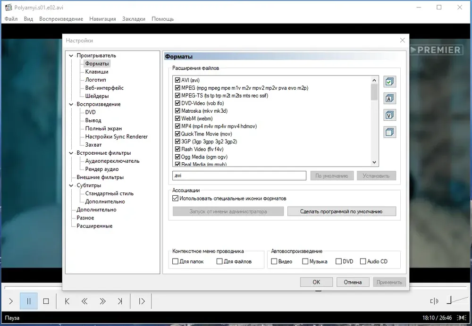Click the formats list scroll down arrow
Image resolution: width=472 pixels, height=326 pixels.
click(374, 162)
